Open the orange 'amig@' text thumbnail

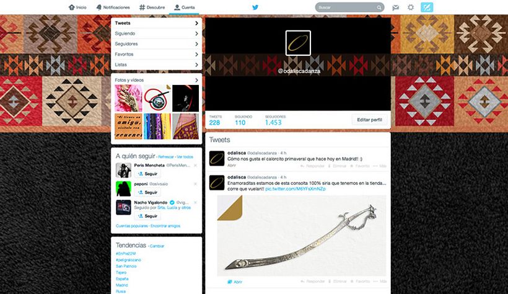click(x=129, y=127)
